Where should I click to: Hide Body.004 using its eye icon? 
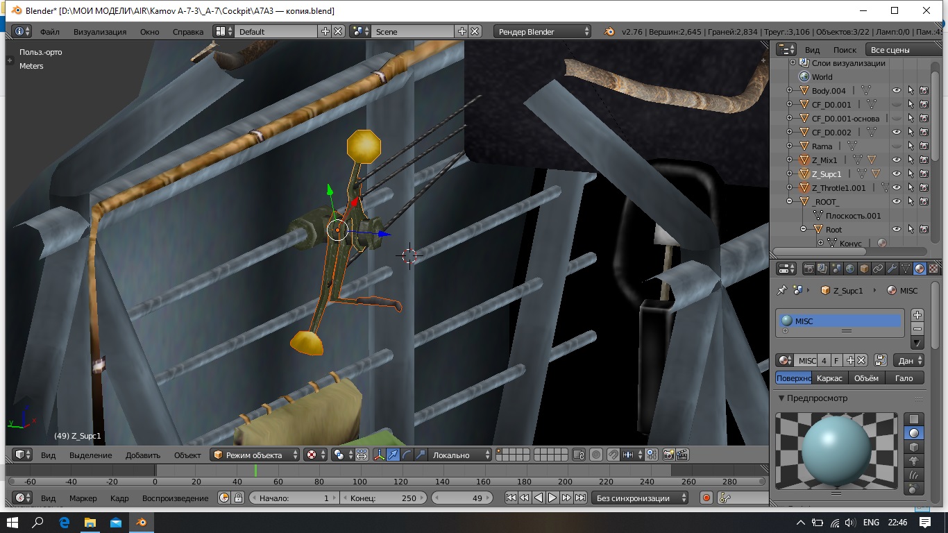897,91
